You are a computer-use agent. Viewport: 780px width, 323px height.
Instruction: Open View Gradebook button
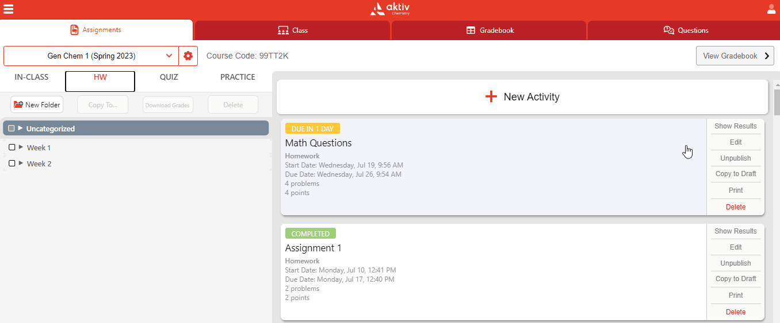[735, 56]
